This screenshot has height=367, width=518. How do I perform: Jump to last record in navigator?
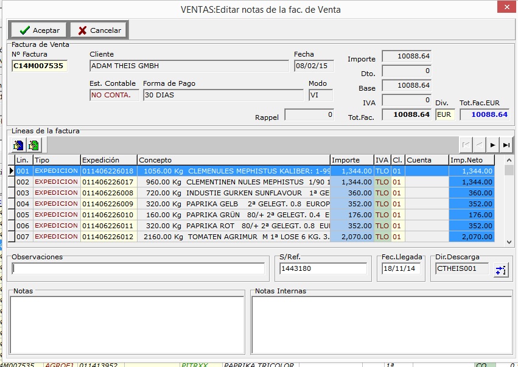[506, 145]
